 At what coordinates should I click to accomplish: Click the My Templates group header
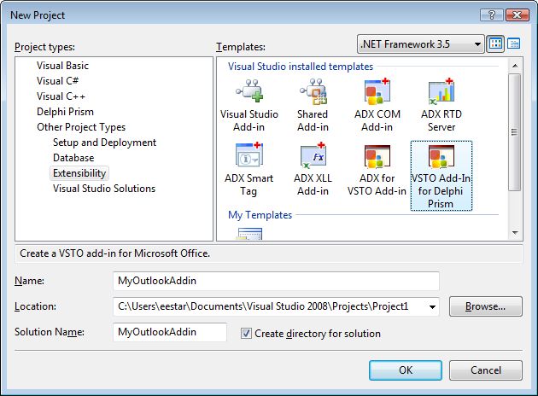tap(260, 215)
